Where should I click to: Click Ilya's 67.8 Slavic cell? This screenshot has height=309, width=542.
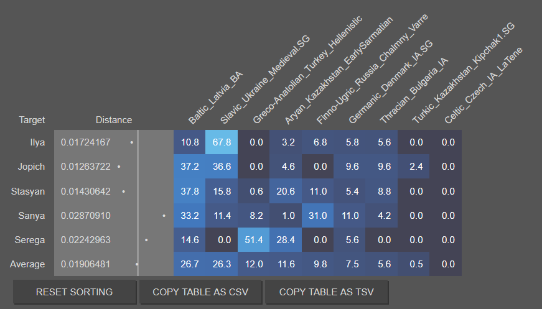click(x=222, y=142)
